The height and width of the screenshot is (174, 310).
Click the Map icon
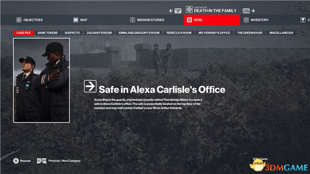(x=76, y=20)
